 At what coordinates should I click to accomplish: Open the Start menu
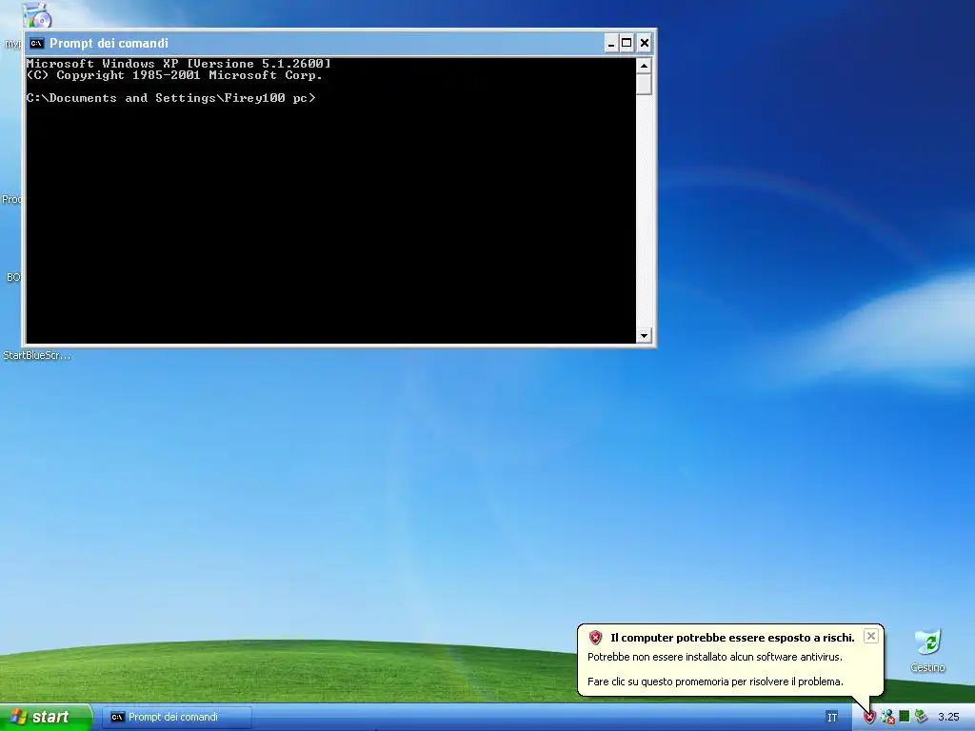point(46,718)
